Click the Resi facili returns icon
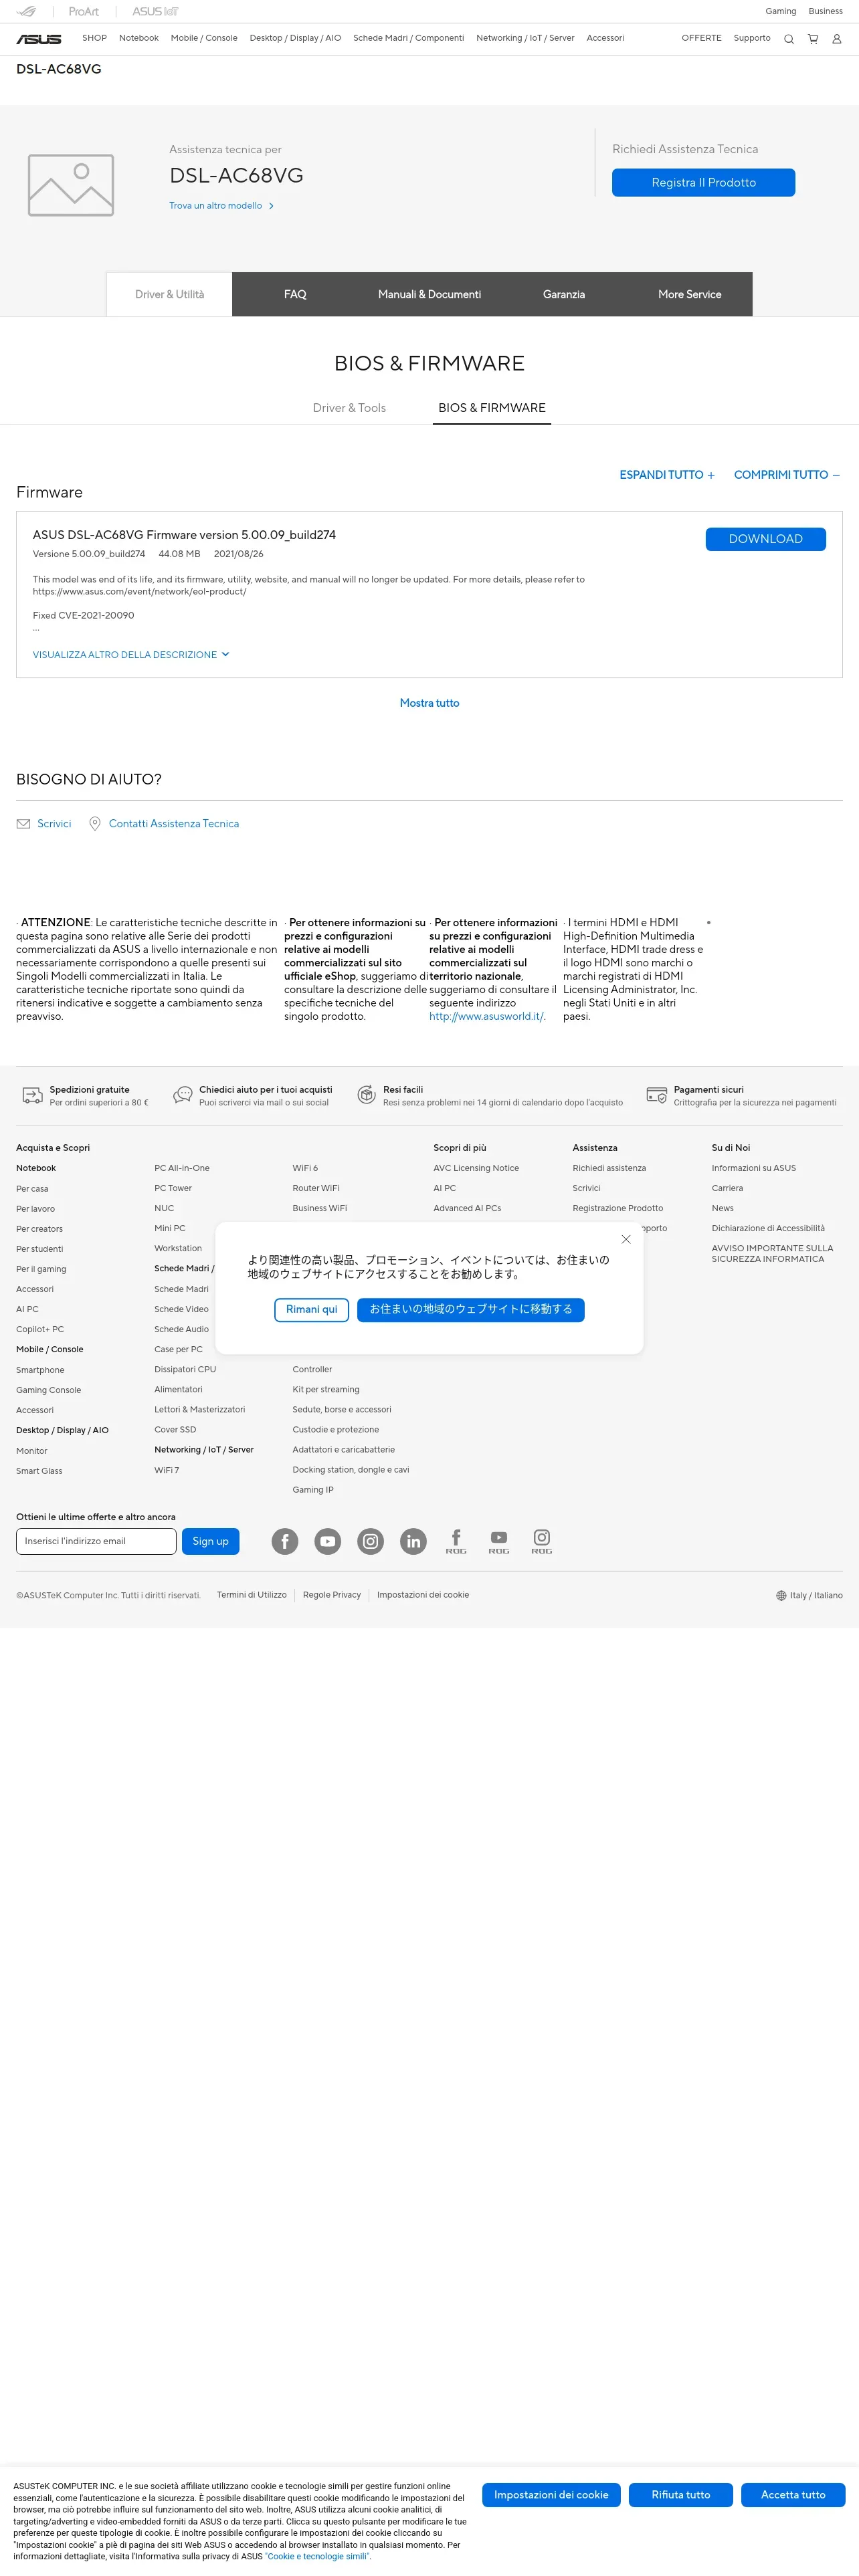The height and width of the screenshot is (2576, 859). point(366,1096)
